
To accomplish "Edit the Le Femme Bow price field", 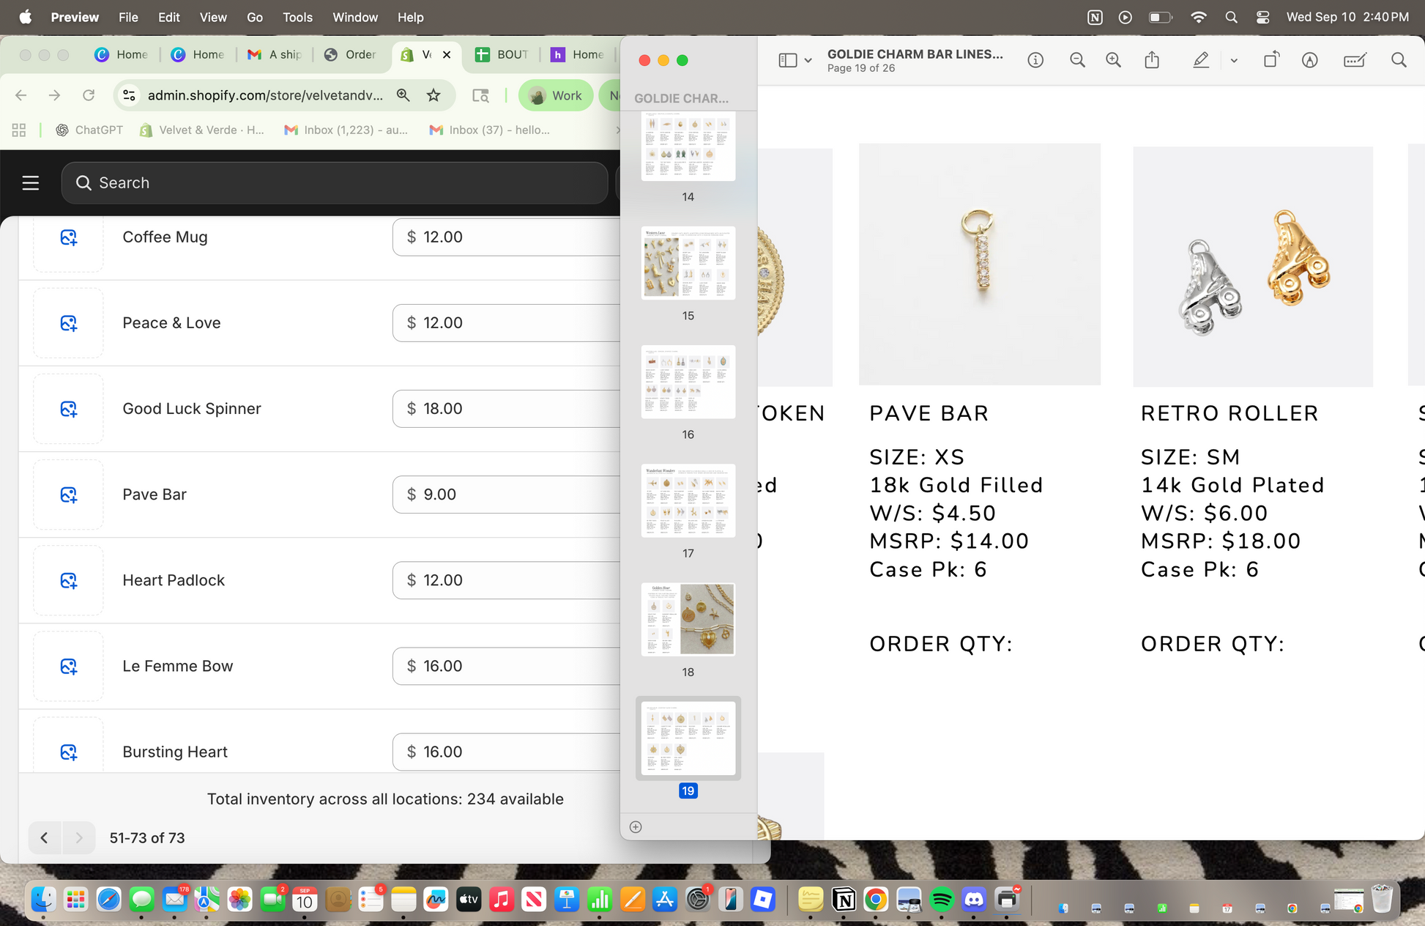I will point(507,666).
